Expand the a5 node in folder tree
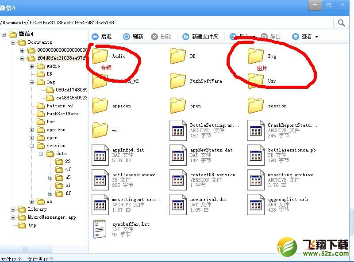The width and height of the screenshot is (354, 262). point(50,178)
